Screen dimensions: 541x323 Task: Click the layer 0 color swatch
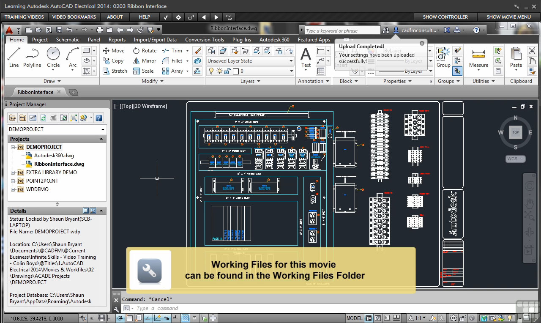236,71
